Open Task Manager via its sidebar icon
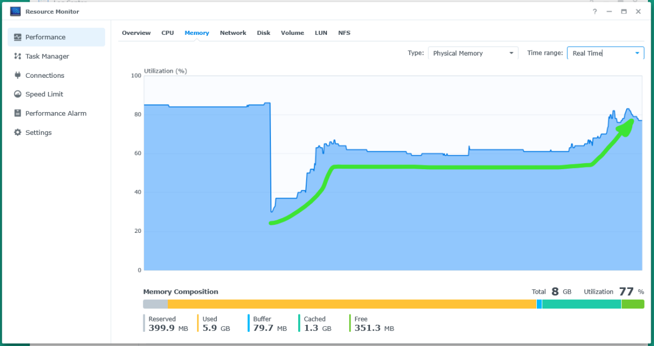Viewport: 654px width, 346px height. tap(17, 57)
